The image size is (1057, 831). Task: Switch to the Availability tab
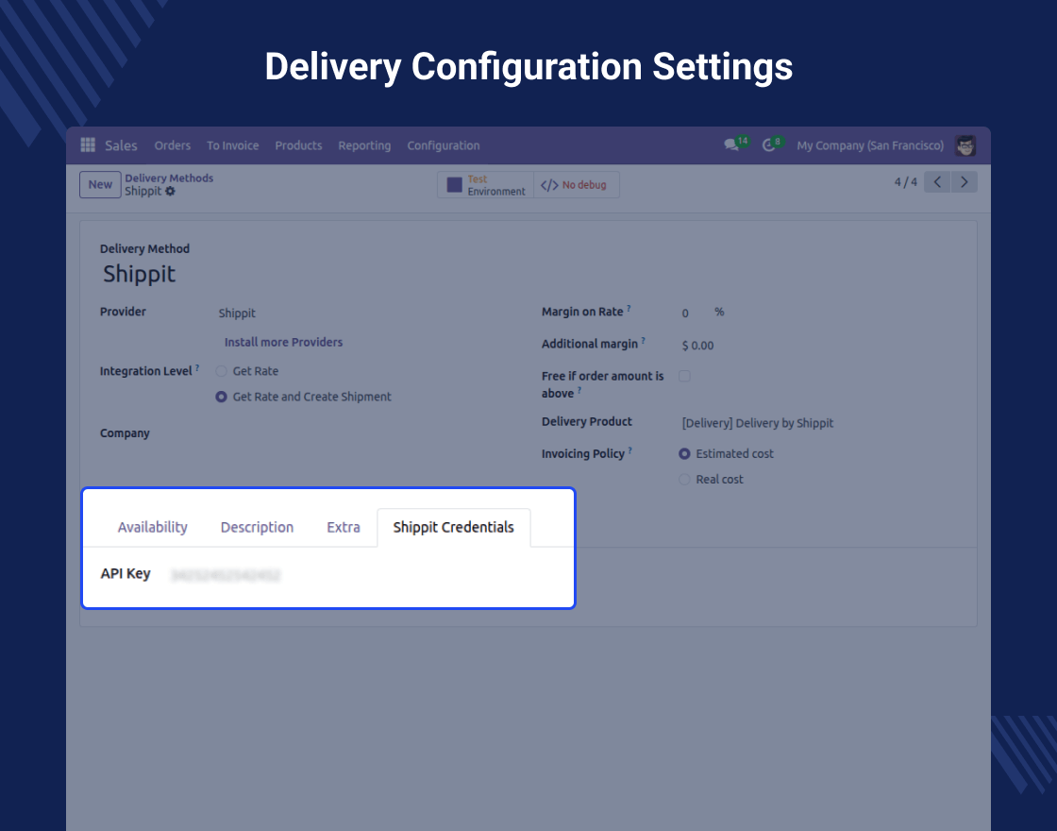(x=152, y=527)
